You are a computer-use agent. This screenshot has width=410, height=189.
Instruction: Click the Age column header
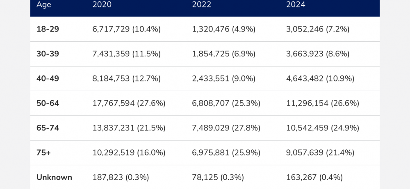[43, 5]
